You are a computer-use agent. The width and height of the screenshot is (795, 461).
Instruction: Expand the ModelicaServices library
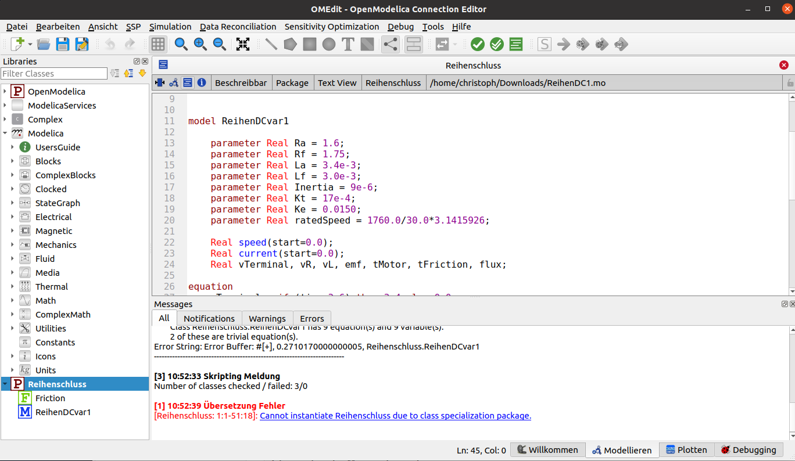click(5, 106)
